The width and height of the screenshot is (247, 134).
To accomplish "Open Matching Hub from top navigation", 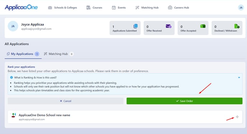I will (x=147, y=8).
